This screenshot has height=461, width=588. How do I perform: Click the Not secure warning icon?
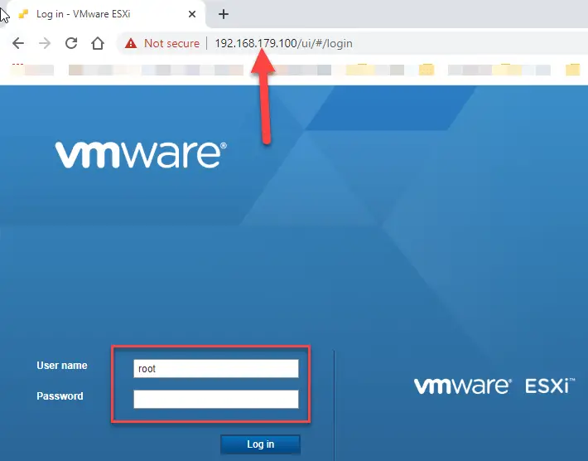click(x=131, y=44)
